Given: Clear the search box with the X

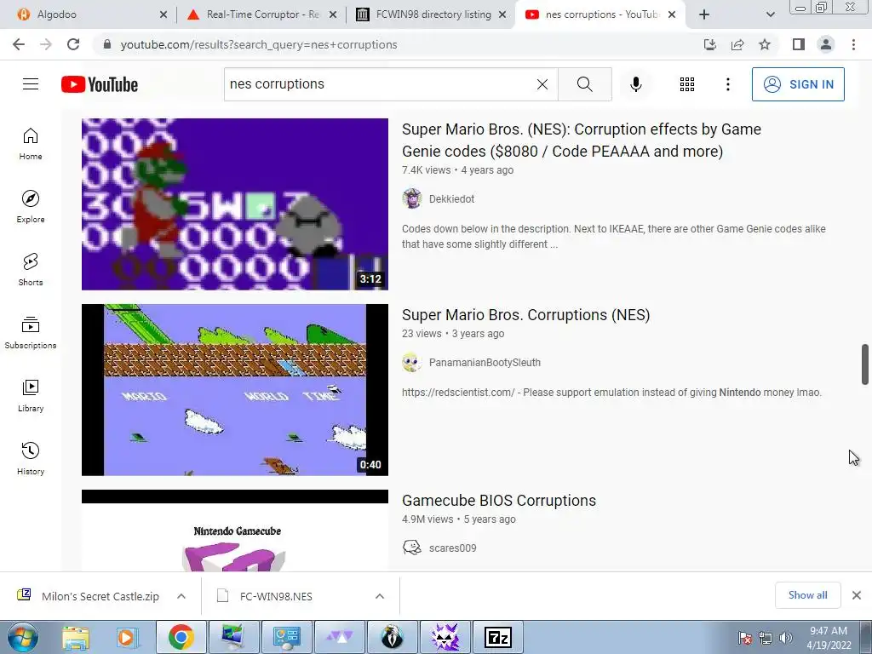Looking at the screenshot, I should [x=542, y=84].
